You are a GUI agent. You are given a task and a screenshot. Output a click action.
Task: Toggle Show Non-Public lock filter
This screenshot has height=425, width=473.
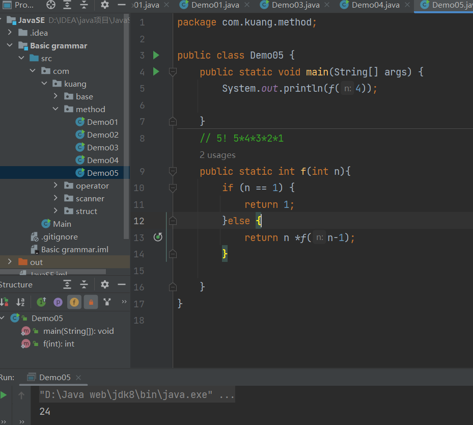click(91, 302)
